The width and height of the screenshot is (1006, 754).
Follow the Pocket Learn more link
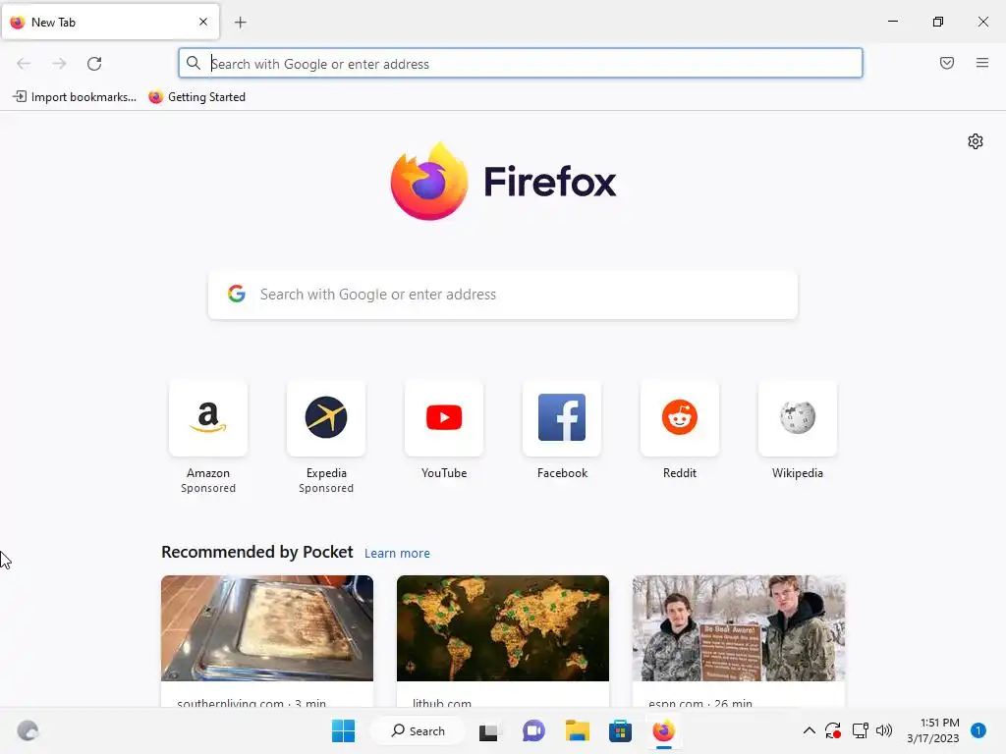[x=397, y=554]
